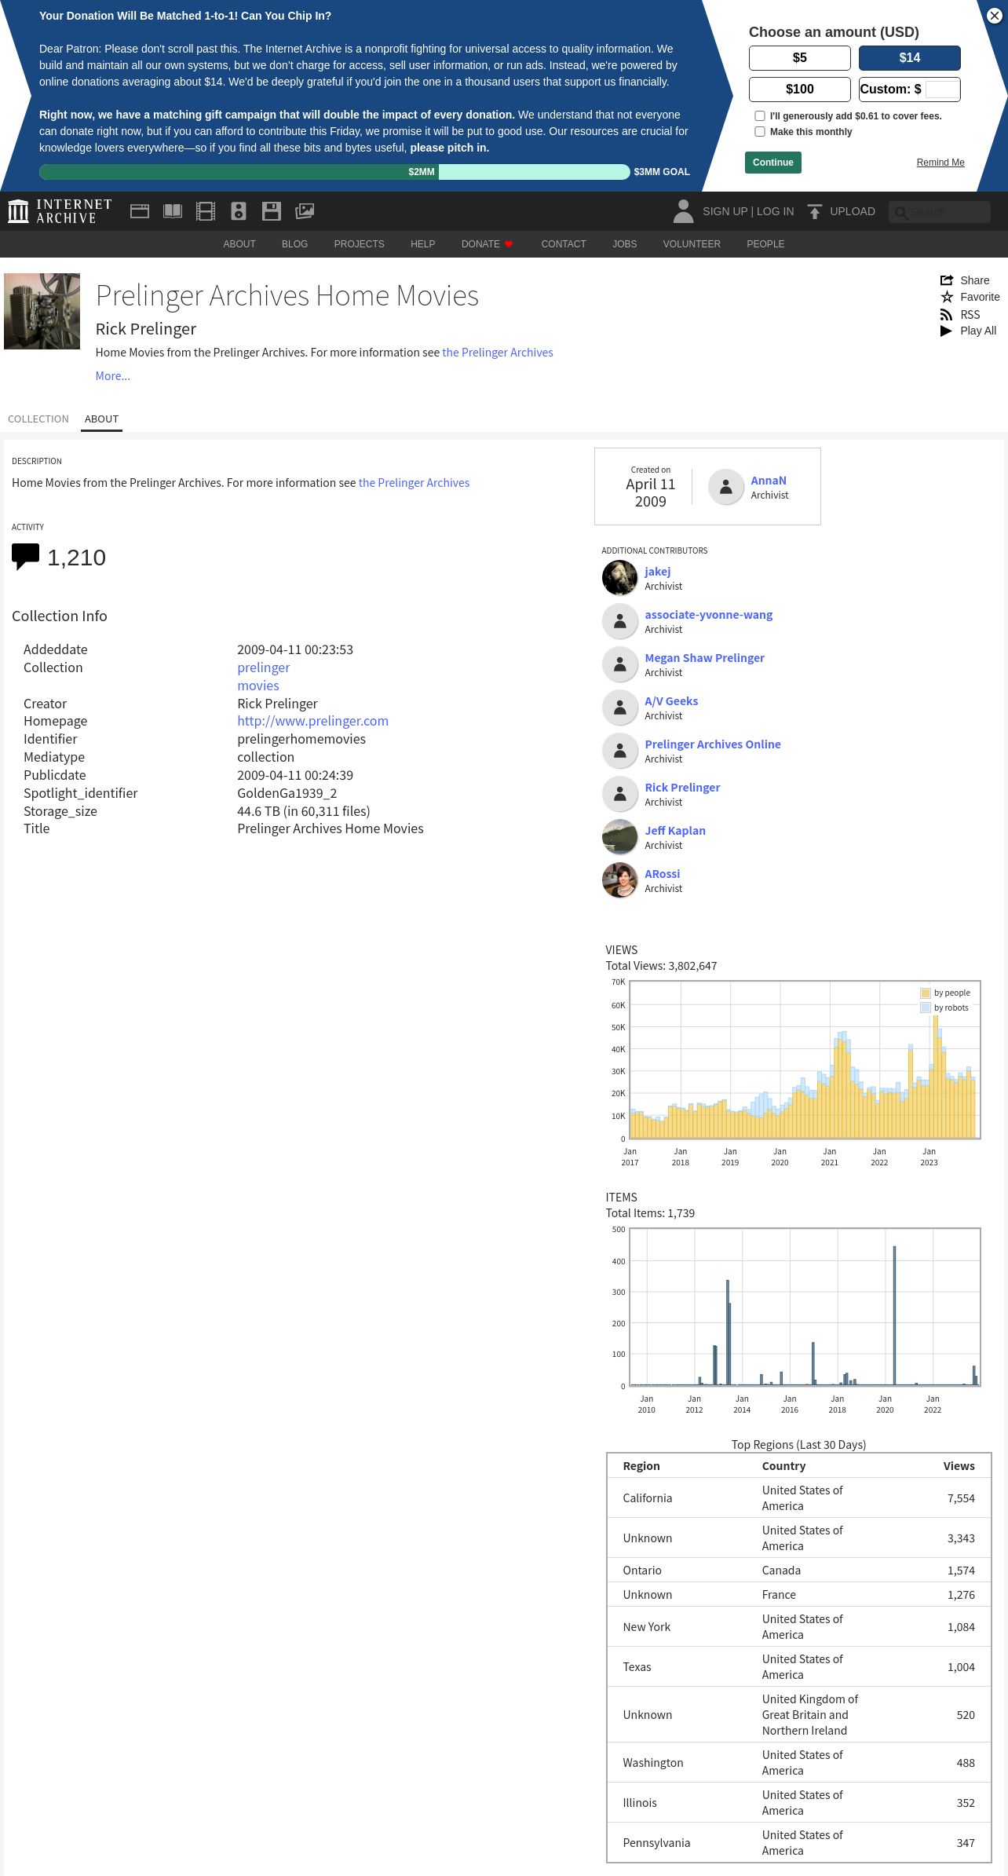Open the PROJECTS menu item
This screenshot has height=1876, width=1008.
click(359, 244)
